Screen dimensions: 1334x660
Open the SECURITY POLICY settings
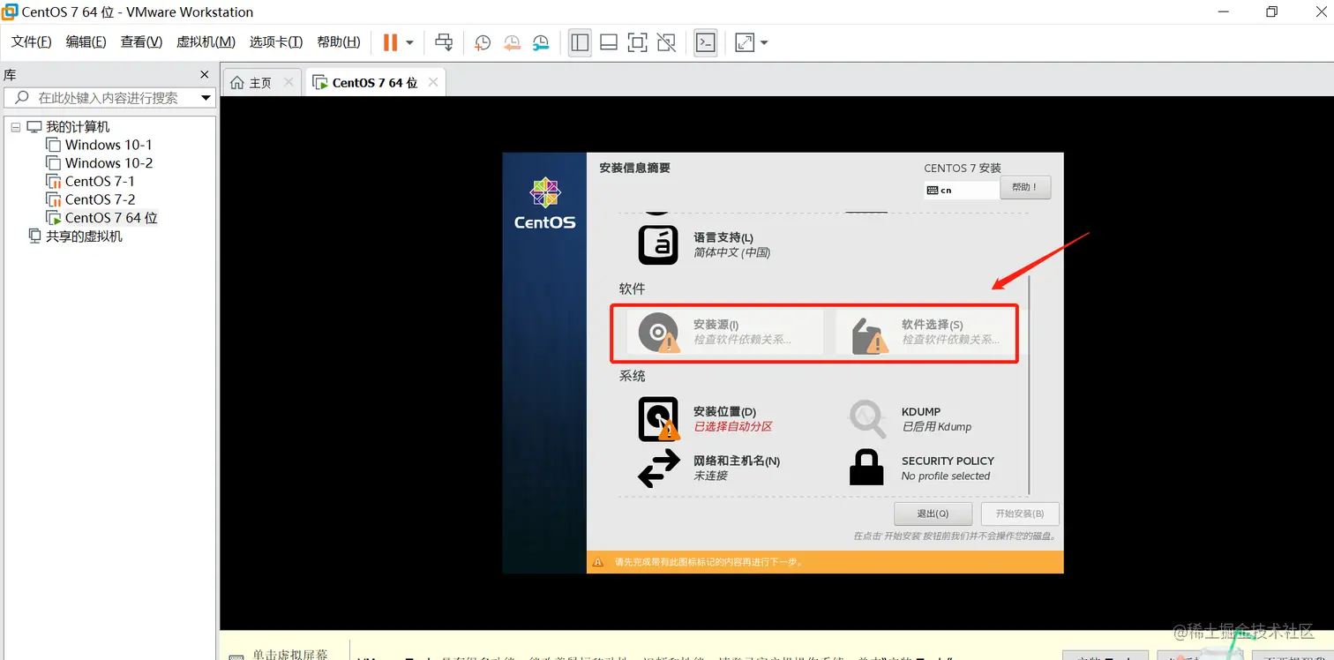[x=921, y=469]
